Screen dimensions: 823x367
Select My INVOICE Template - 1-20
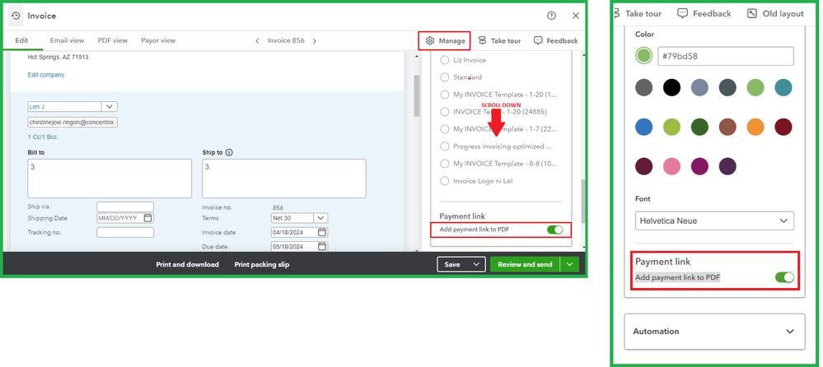point(445,95)
